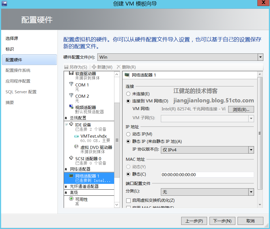This screenshot has width=270, height=229.
Task: Collapse the 总线配置 section
Action: tap(66, 118)
